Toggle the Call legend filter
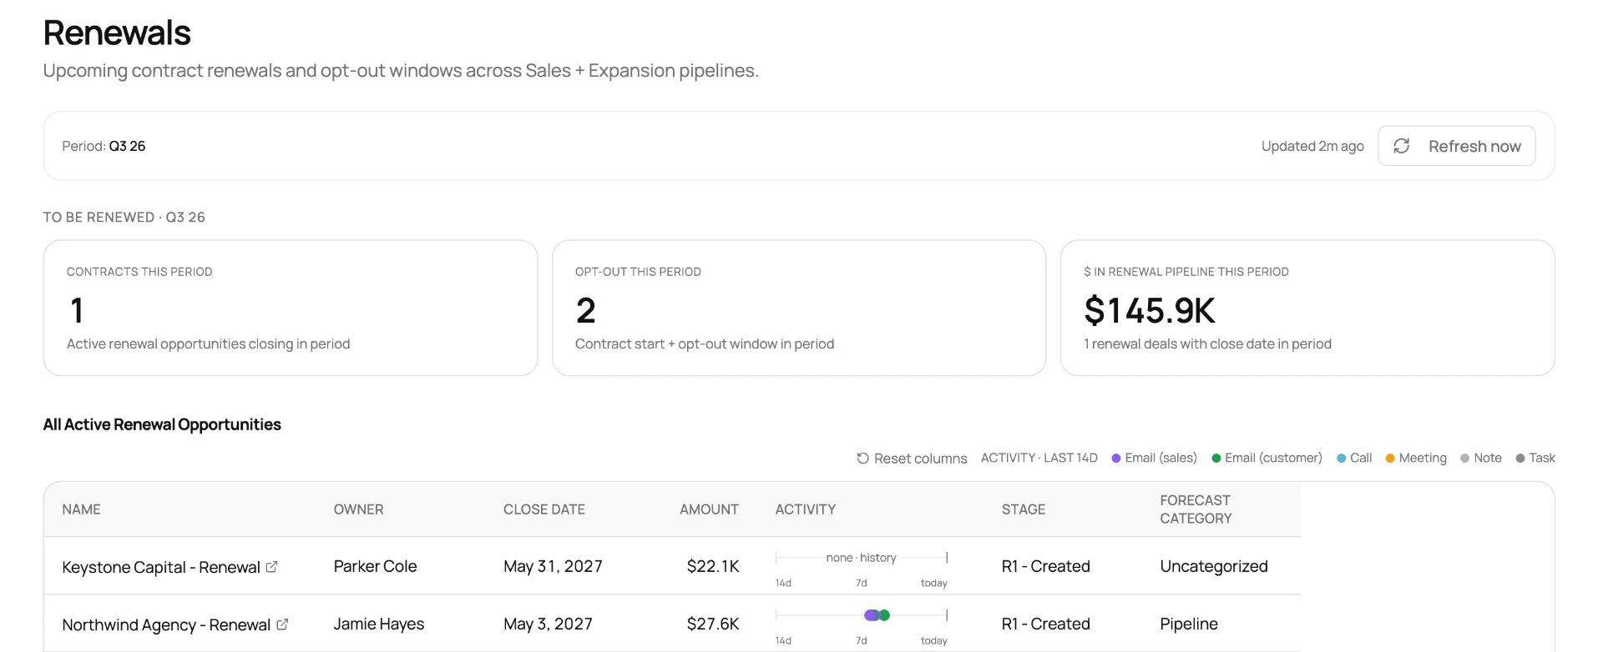 pyautogui.click(x=1354, y=458)
